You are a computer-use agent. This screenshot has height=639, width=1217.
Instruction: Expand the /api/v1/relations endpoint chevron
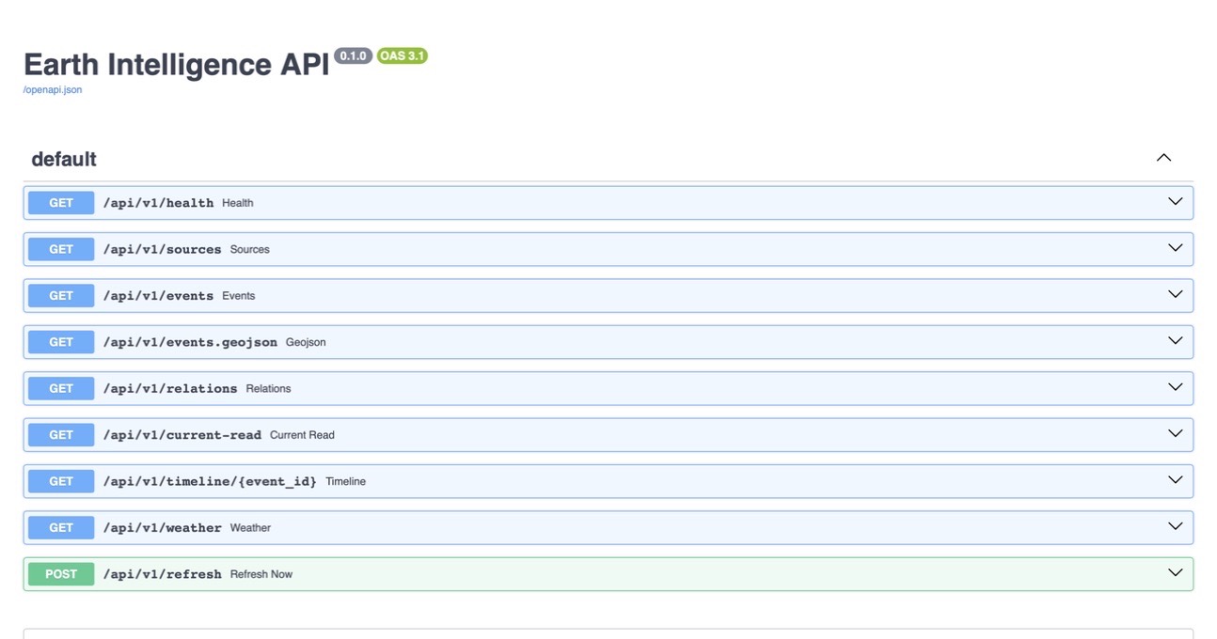1175,387
